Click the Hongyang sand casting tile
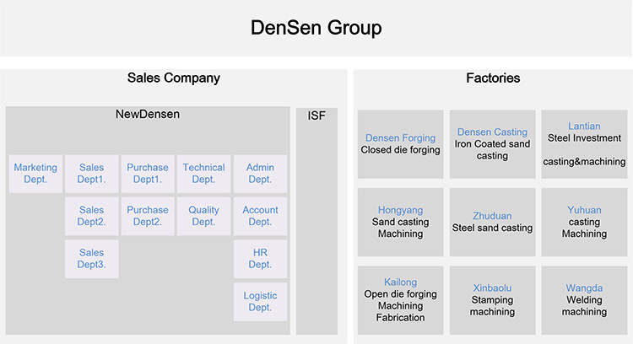This screenshot has width=633, height=344. click(x=400, y=222)
